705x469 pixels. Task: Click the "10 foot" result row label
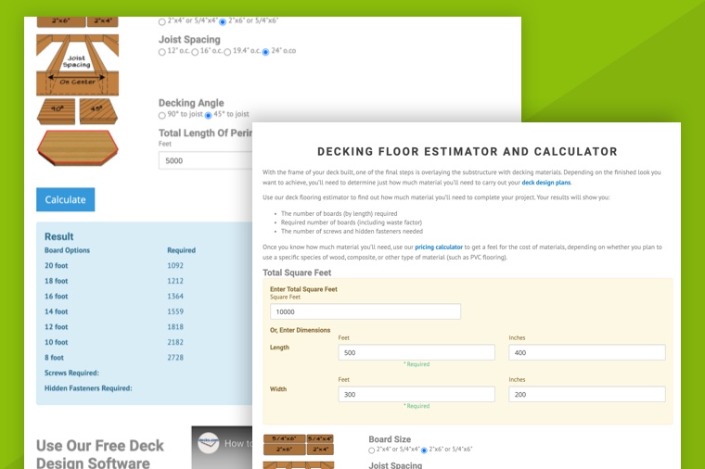pos(57,342)
